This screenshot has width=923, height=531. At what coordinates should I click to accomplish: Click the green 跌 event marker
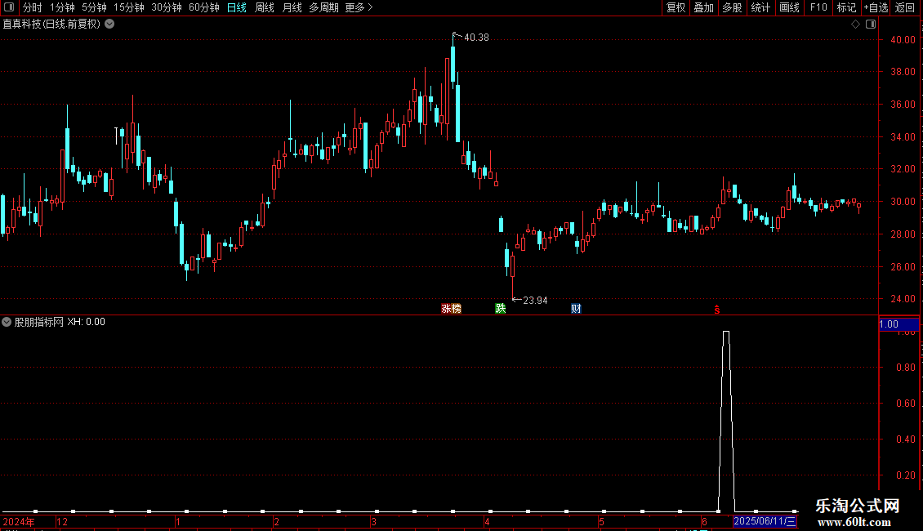501,309
